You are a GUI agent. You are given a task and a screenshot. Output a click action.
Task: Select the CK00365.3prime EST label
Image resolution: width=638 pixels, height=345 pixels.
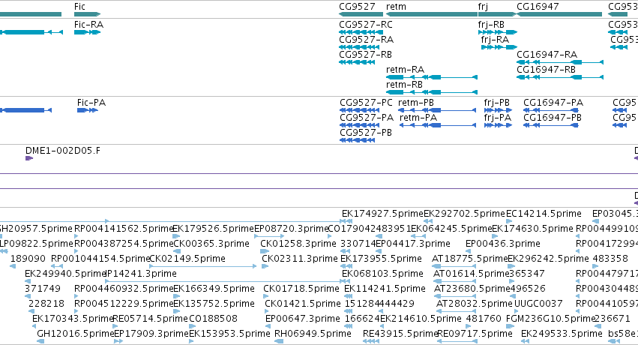[x=211, y=244]
